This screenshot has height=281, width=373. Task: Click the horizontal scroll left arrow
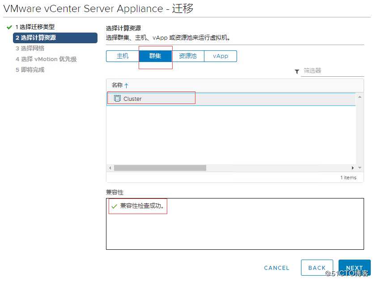click(x=110, y=168)
